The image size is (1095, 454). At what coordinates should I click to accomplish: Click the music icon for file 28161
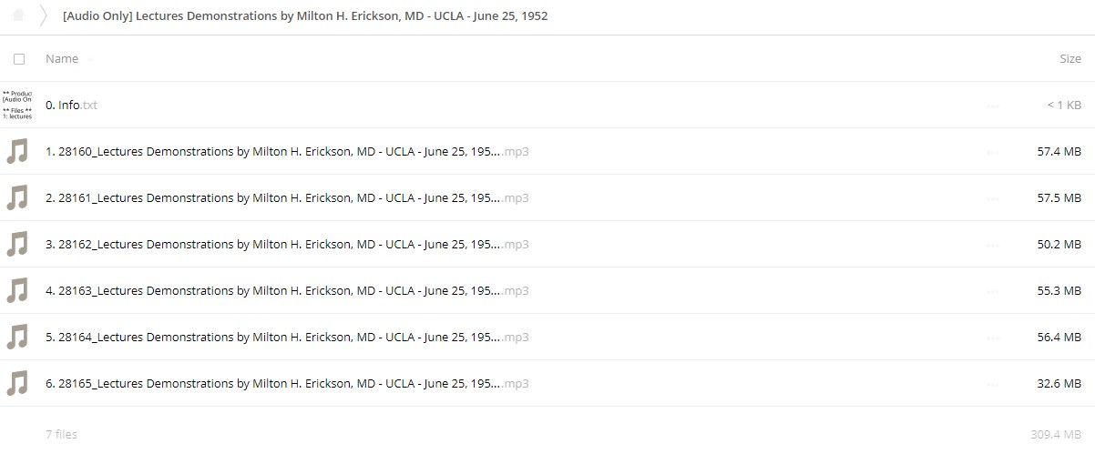17,197
